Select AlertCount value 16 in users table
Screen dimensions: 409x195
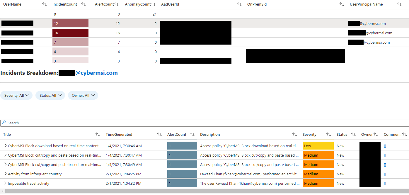click(x=118, y=33)
